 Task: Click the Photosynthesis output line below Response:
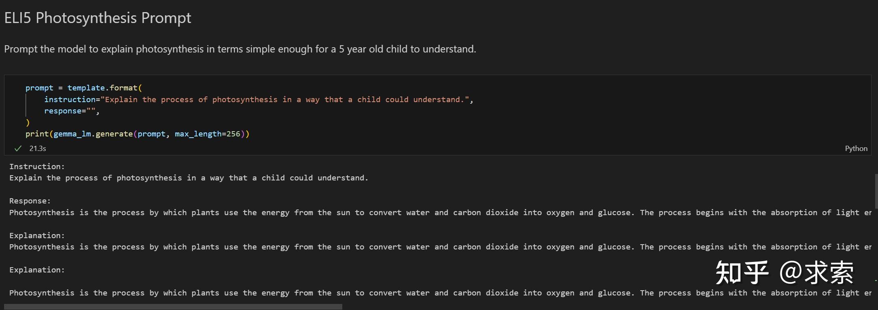[440, 213]
